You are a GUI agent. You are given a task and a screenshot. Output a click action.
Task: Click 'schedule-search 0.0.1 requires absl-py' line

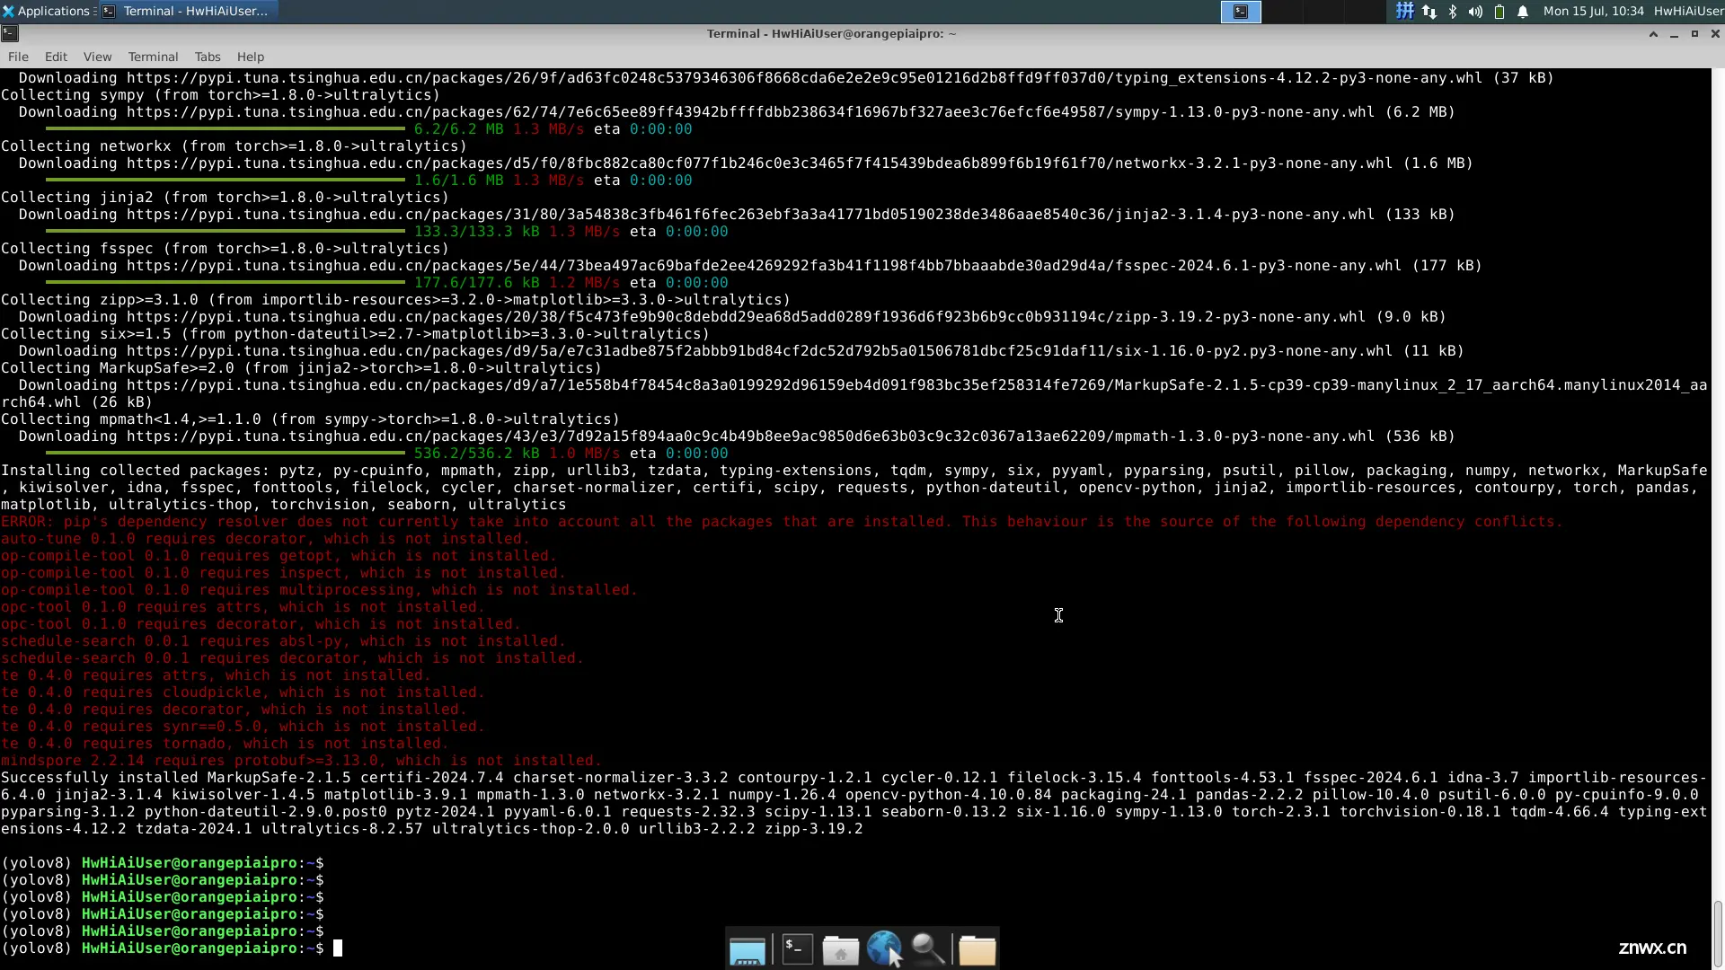(283, 641)
